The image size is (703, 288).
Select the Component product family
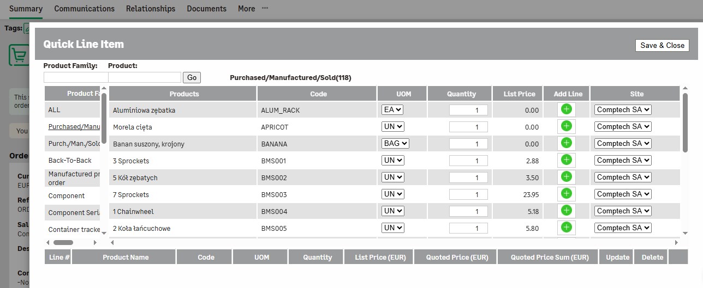click(x=67, y=195)
